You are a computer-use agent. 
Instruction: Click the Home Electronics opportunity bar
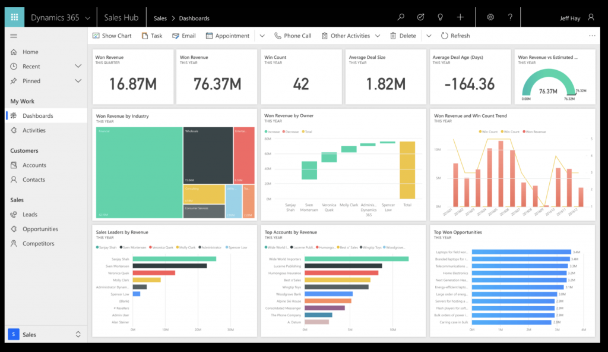pos(519,273)
